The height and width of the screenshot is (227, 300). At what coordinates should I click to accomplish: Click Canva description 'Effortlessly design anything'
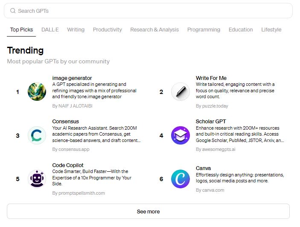[240, 178]
